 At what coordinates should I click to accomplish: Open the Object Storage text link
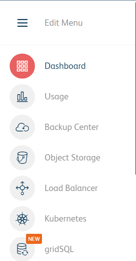[x=72, y=158]
